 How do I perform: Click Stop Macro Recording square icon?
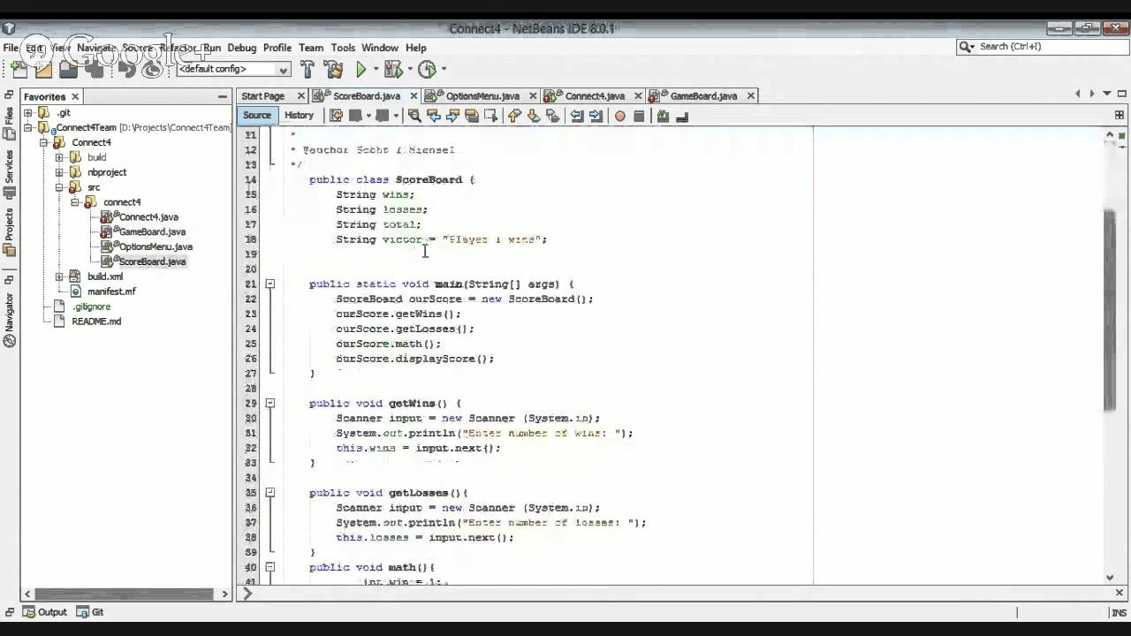pyautogui.click(x=639, y=116)
